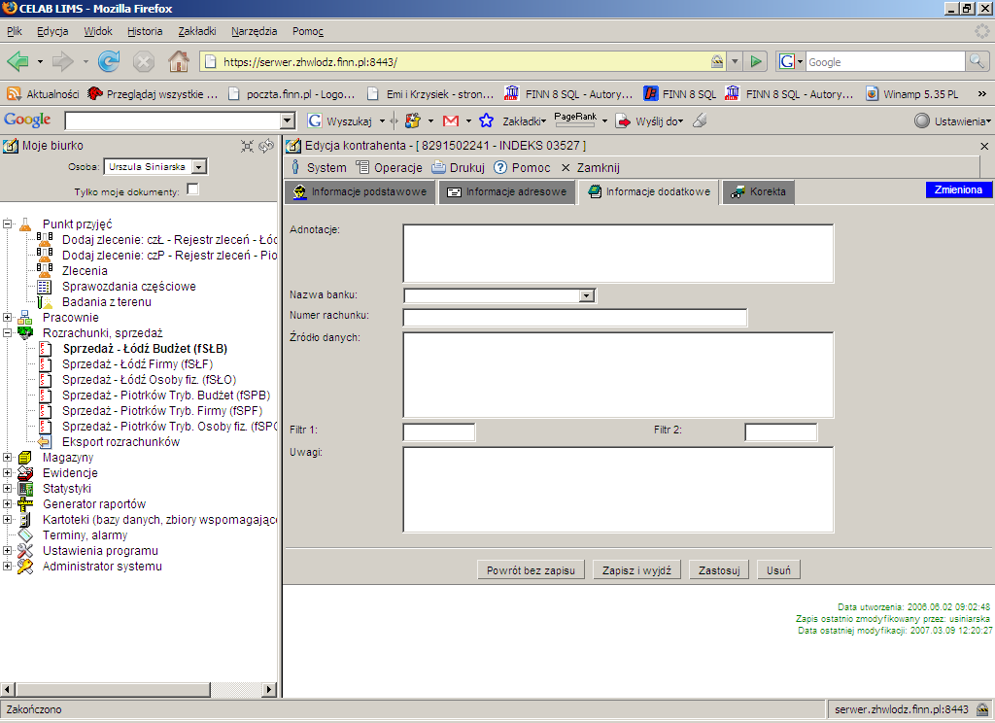Screen dimensions: 995x723
Task: Switch to Informacje adresowe tab
Action: coord(506,191)
